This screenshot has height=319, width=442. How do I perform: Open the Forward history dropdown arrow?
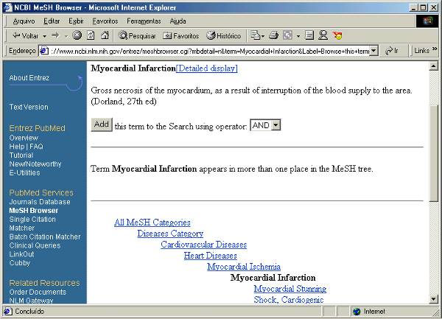pyautogui.click(x=66, y=36)
